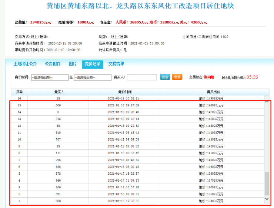Screen dimensions: 274x208
Task: Click the 竞买人 search input field
Action: pos(142,77)
